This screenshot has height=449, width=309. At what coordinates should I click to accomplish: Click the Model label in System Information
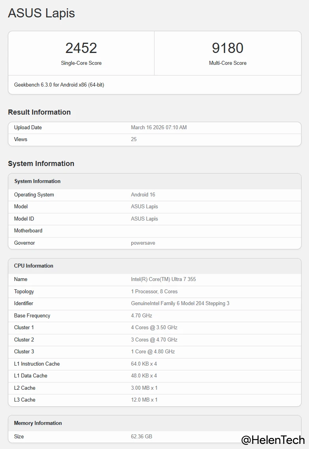21,207
